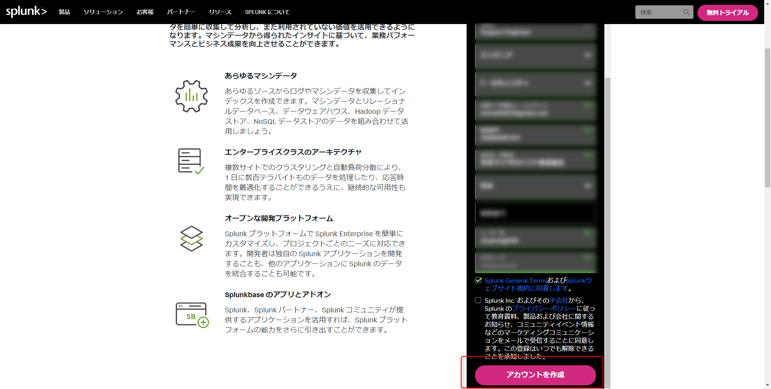Screen dimensions: 771x389
Task: Open the 子会社 link
Action: click(559, 300)
